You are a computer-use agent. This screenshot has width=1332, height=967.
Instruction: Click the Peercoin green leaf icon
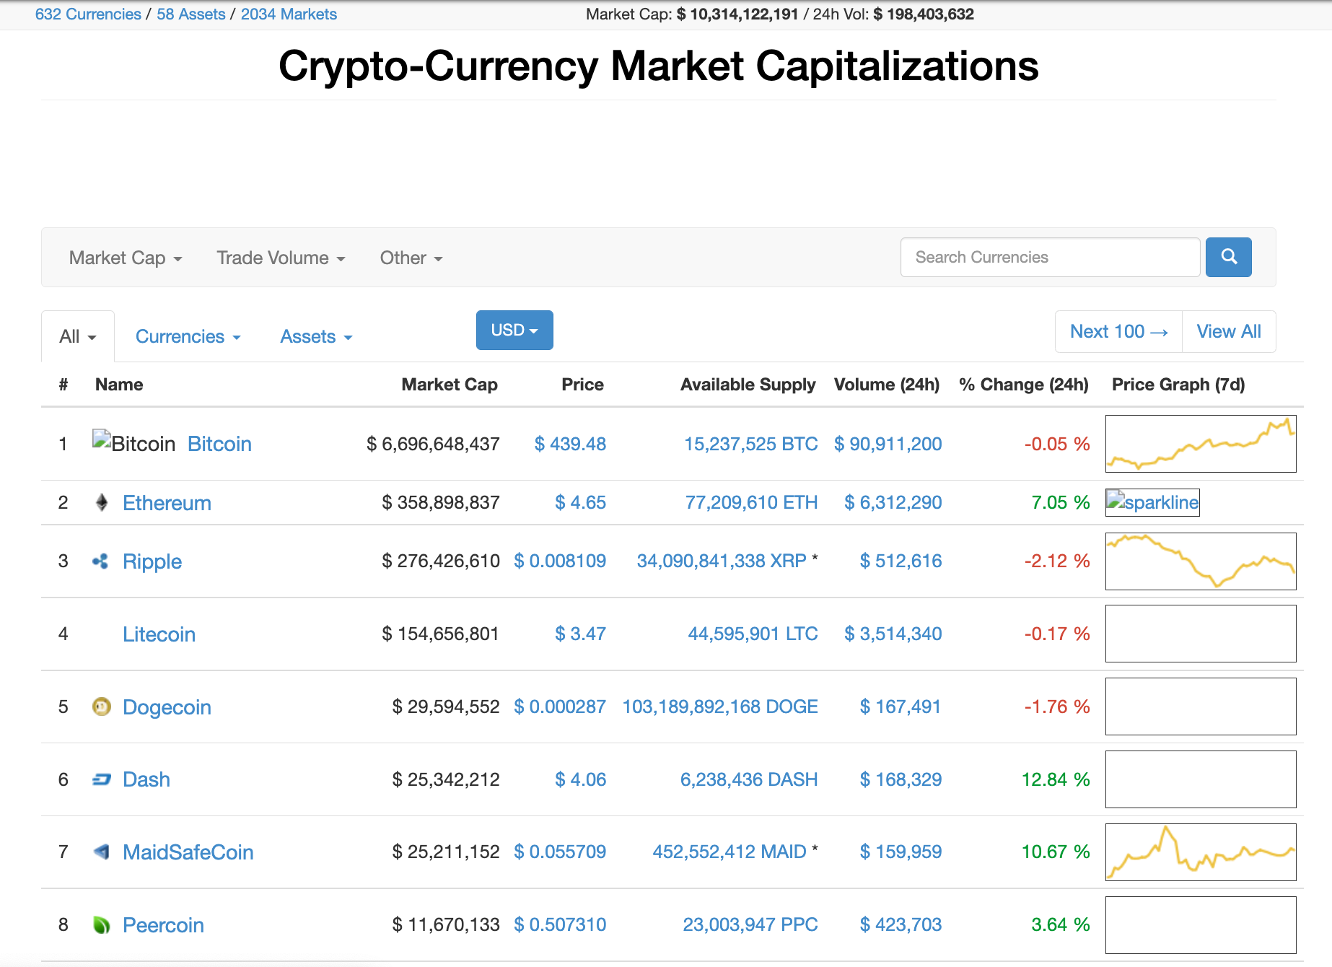point(102,925)
